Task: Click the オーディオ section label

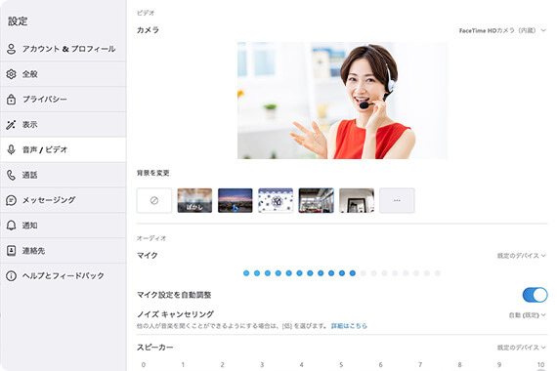Action: point(151,238)
